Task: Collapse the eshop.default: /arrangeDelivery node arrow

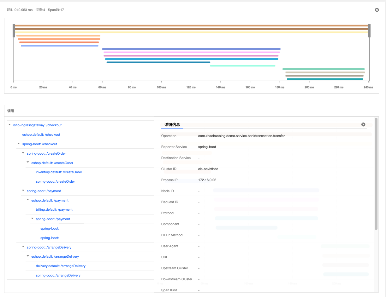Action: (x=28, y=256)
